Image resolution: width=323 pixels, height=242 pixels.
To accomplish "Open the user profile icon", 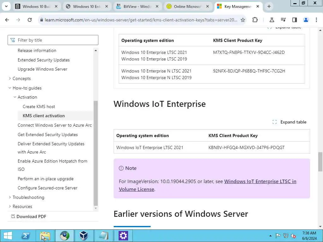I will [x=306, y=20].
